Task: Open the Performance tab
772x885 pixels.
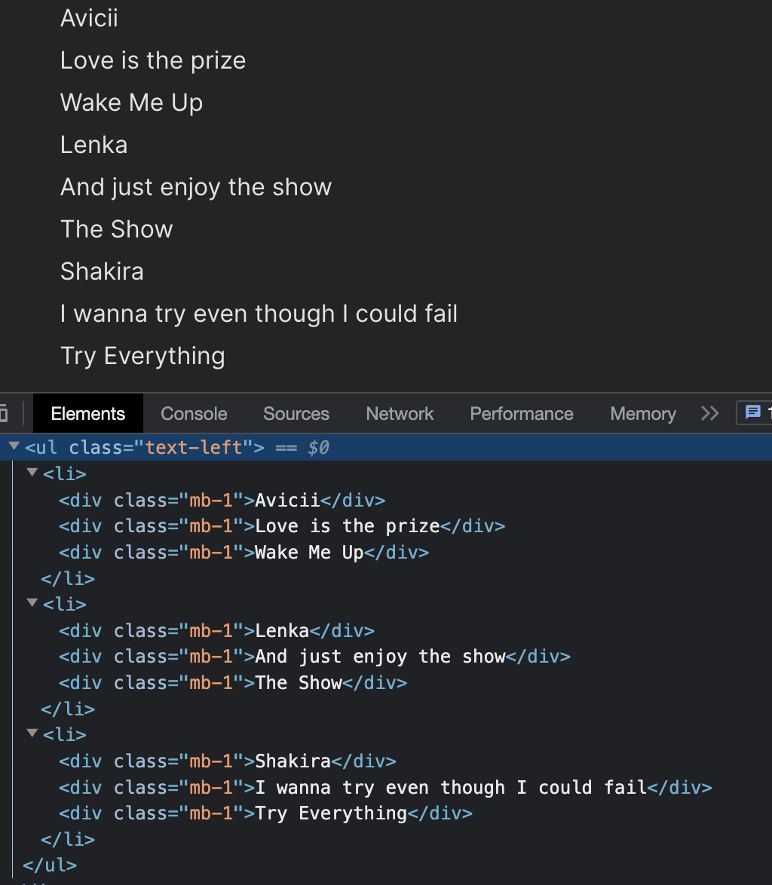Action: (x=522, y=414)
